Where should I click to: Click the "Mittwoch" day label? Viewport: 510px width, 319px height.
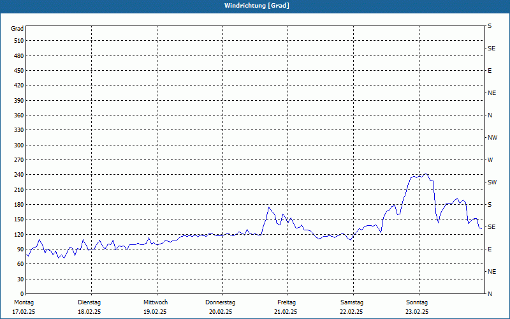point(156,302)
